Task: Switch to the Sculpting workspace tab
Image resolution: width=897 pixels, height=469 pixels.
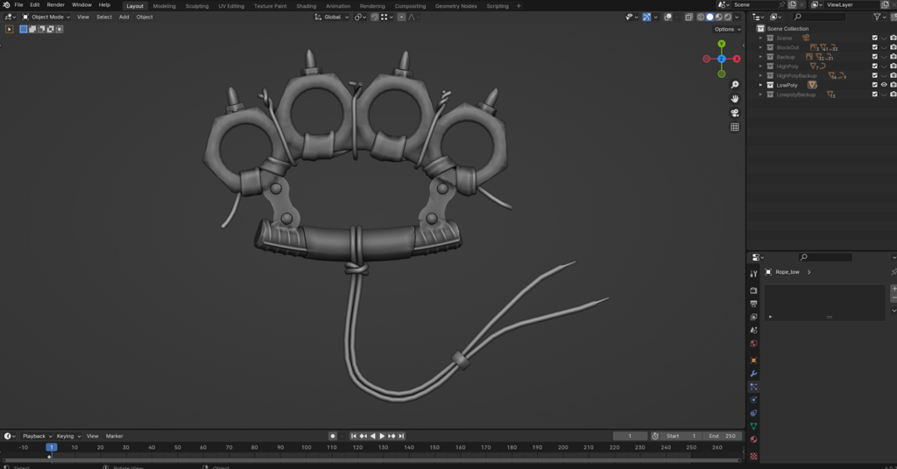Action: [197, 5]
